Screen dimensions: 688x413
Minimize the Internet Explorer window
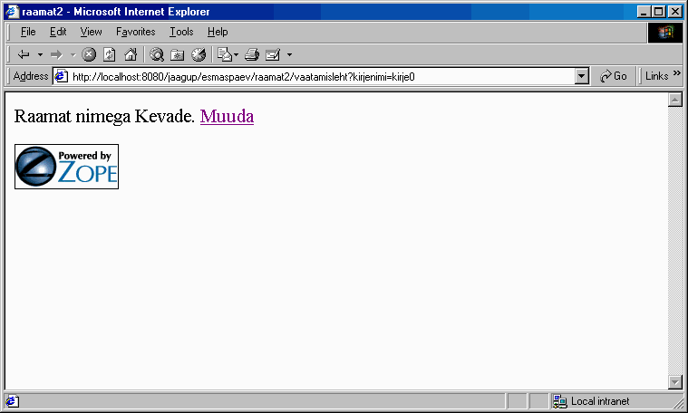tap(644, 12)
